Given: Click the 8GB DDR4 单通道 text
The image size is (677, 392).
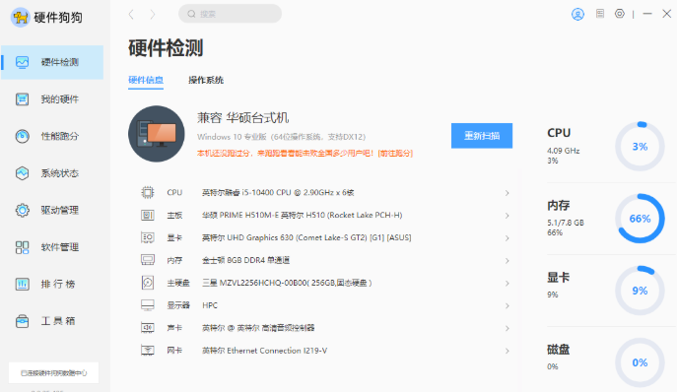Looking at the screenshot, I should (x=245, y=260).
